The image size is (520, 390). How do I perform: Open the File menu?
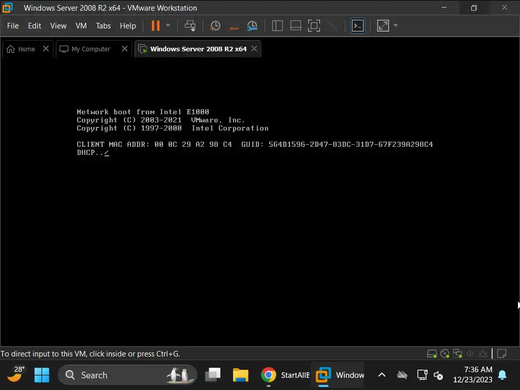(13, 25)
